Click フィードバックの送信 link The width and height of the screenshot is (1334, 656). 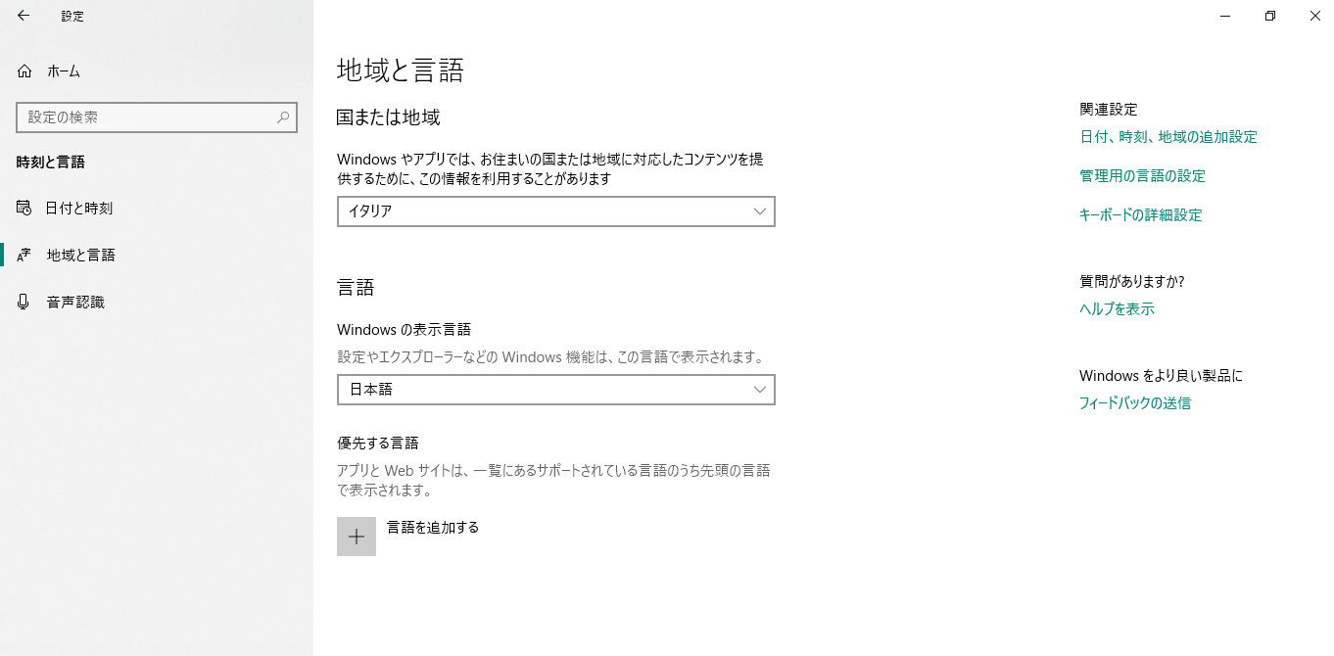[x=1135, y=402]
